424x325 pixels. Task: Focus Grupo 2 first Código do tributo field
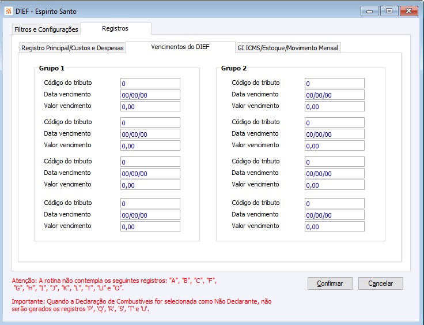(x=335, y=83)
